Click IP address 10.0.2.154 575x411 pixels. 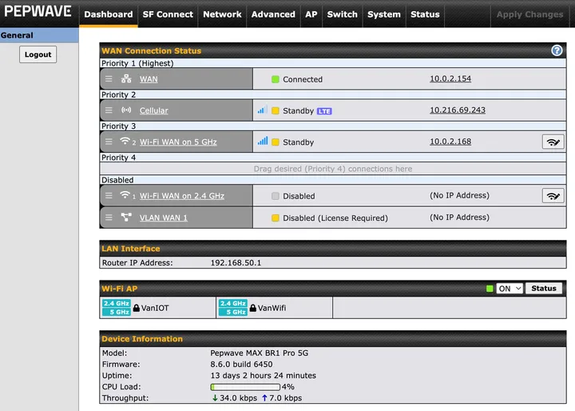(450, 78)
